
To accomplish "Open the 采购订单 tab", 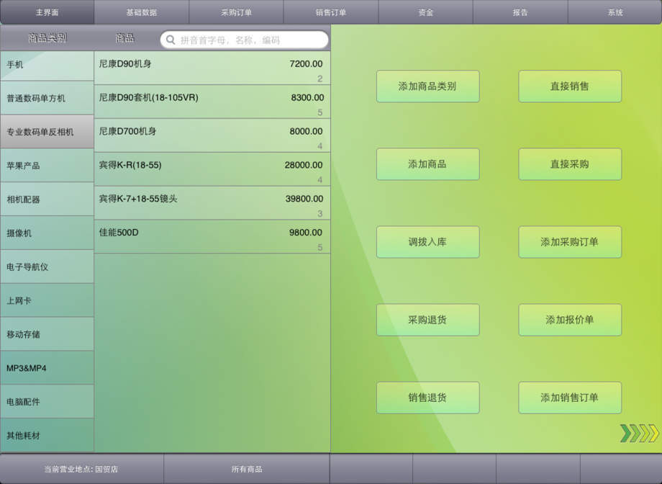I will tap(236, 12).
